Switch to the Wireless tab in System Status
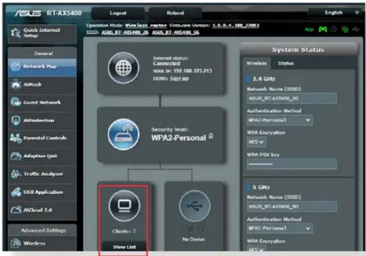Image resolution: width=366 pixels, height=256 pixels. click(x=256, y=63)
